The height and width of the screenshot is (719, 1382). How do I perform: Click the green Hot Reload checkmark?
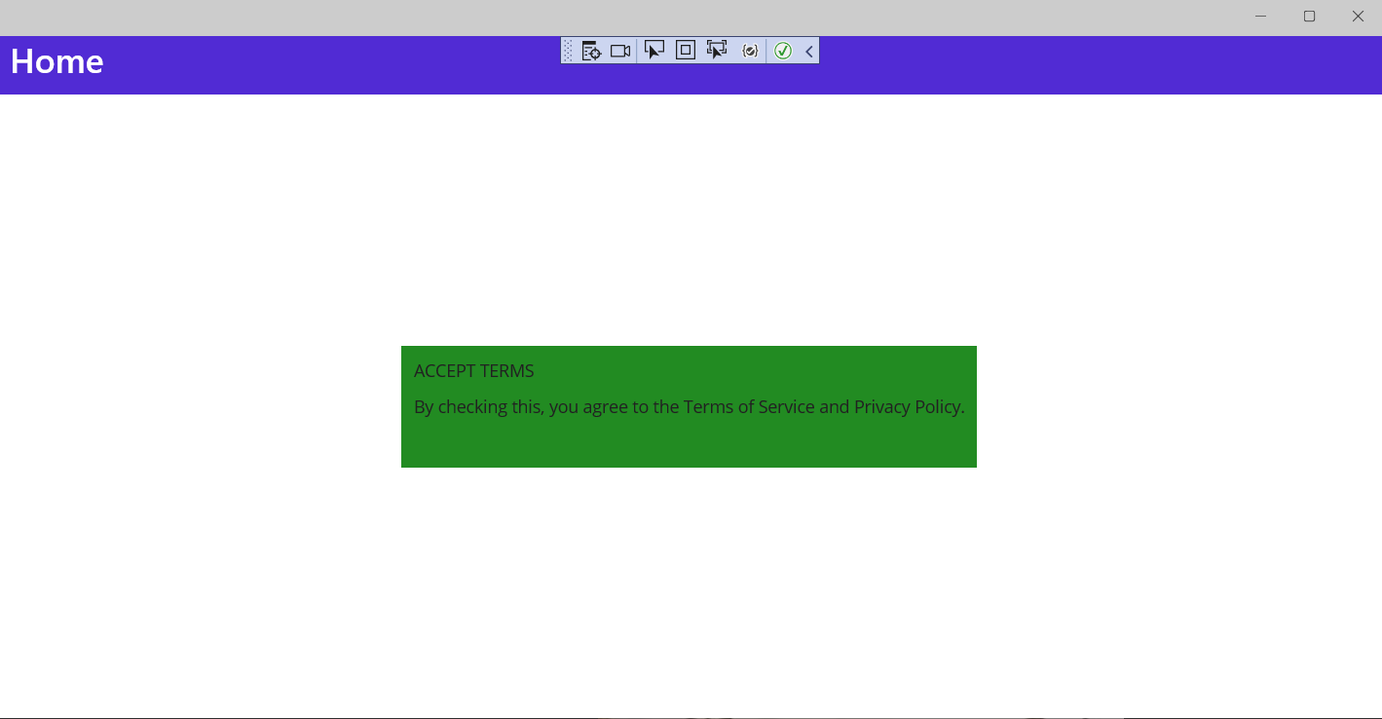[783, 51]
